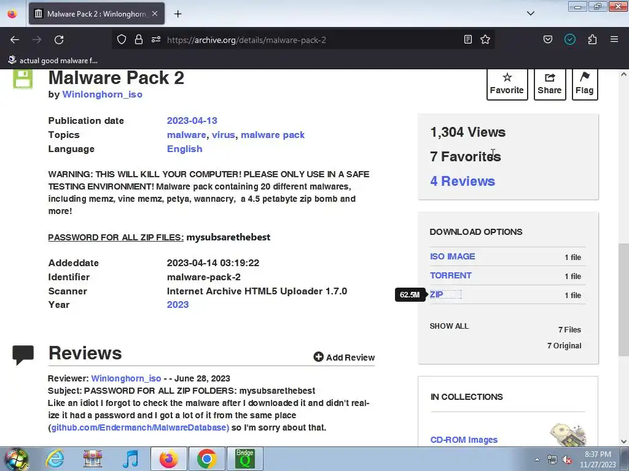Viewport: 629px width, 471px height.
Task: Open the English language link
Action: click(x=184, y=149)
